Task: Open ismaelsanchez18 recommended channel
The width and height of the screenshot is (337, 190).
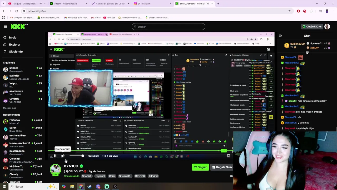Action: pos(22,145)
